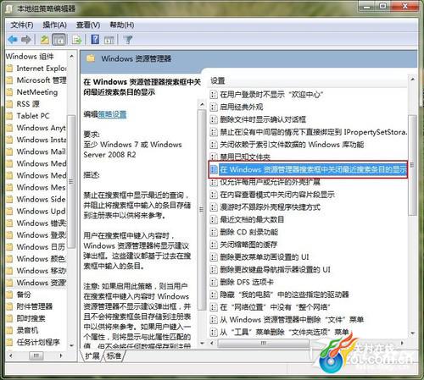Image resolution: width=424 pixels, height=380 pixels.
Task: Click the folder icon next to 备份
Action: point(9,295)
